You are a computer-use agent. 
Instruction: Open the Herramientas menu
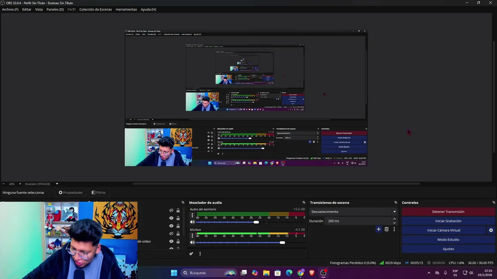[x=126, y=9]
